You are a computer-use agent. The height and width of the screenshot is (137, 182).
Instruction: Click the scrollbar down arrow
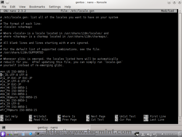(180, 122)
